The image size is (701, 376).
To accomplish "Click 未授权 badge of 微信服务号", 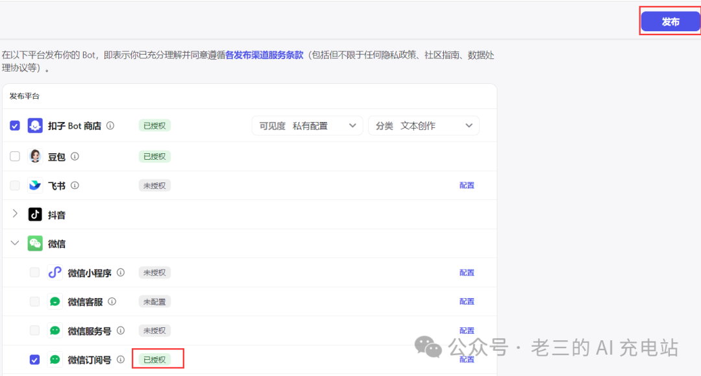I will pos(154,331).
